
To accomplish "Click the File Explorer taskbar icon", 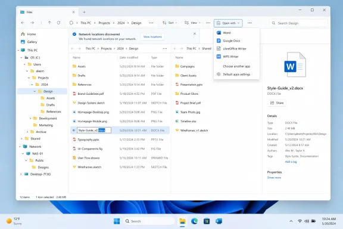I will point(182,221).
